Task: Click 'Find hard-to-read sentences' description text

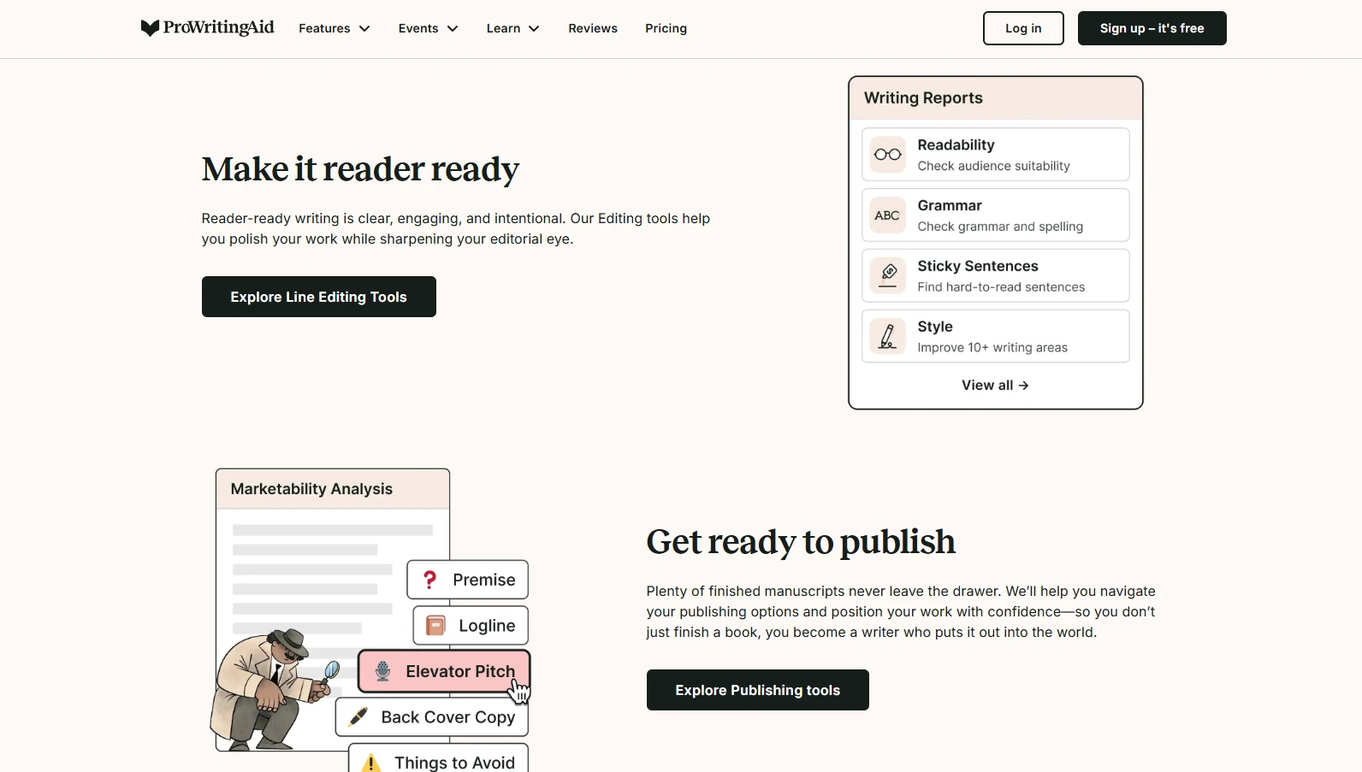Action: coord(1001,287)
